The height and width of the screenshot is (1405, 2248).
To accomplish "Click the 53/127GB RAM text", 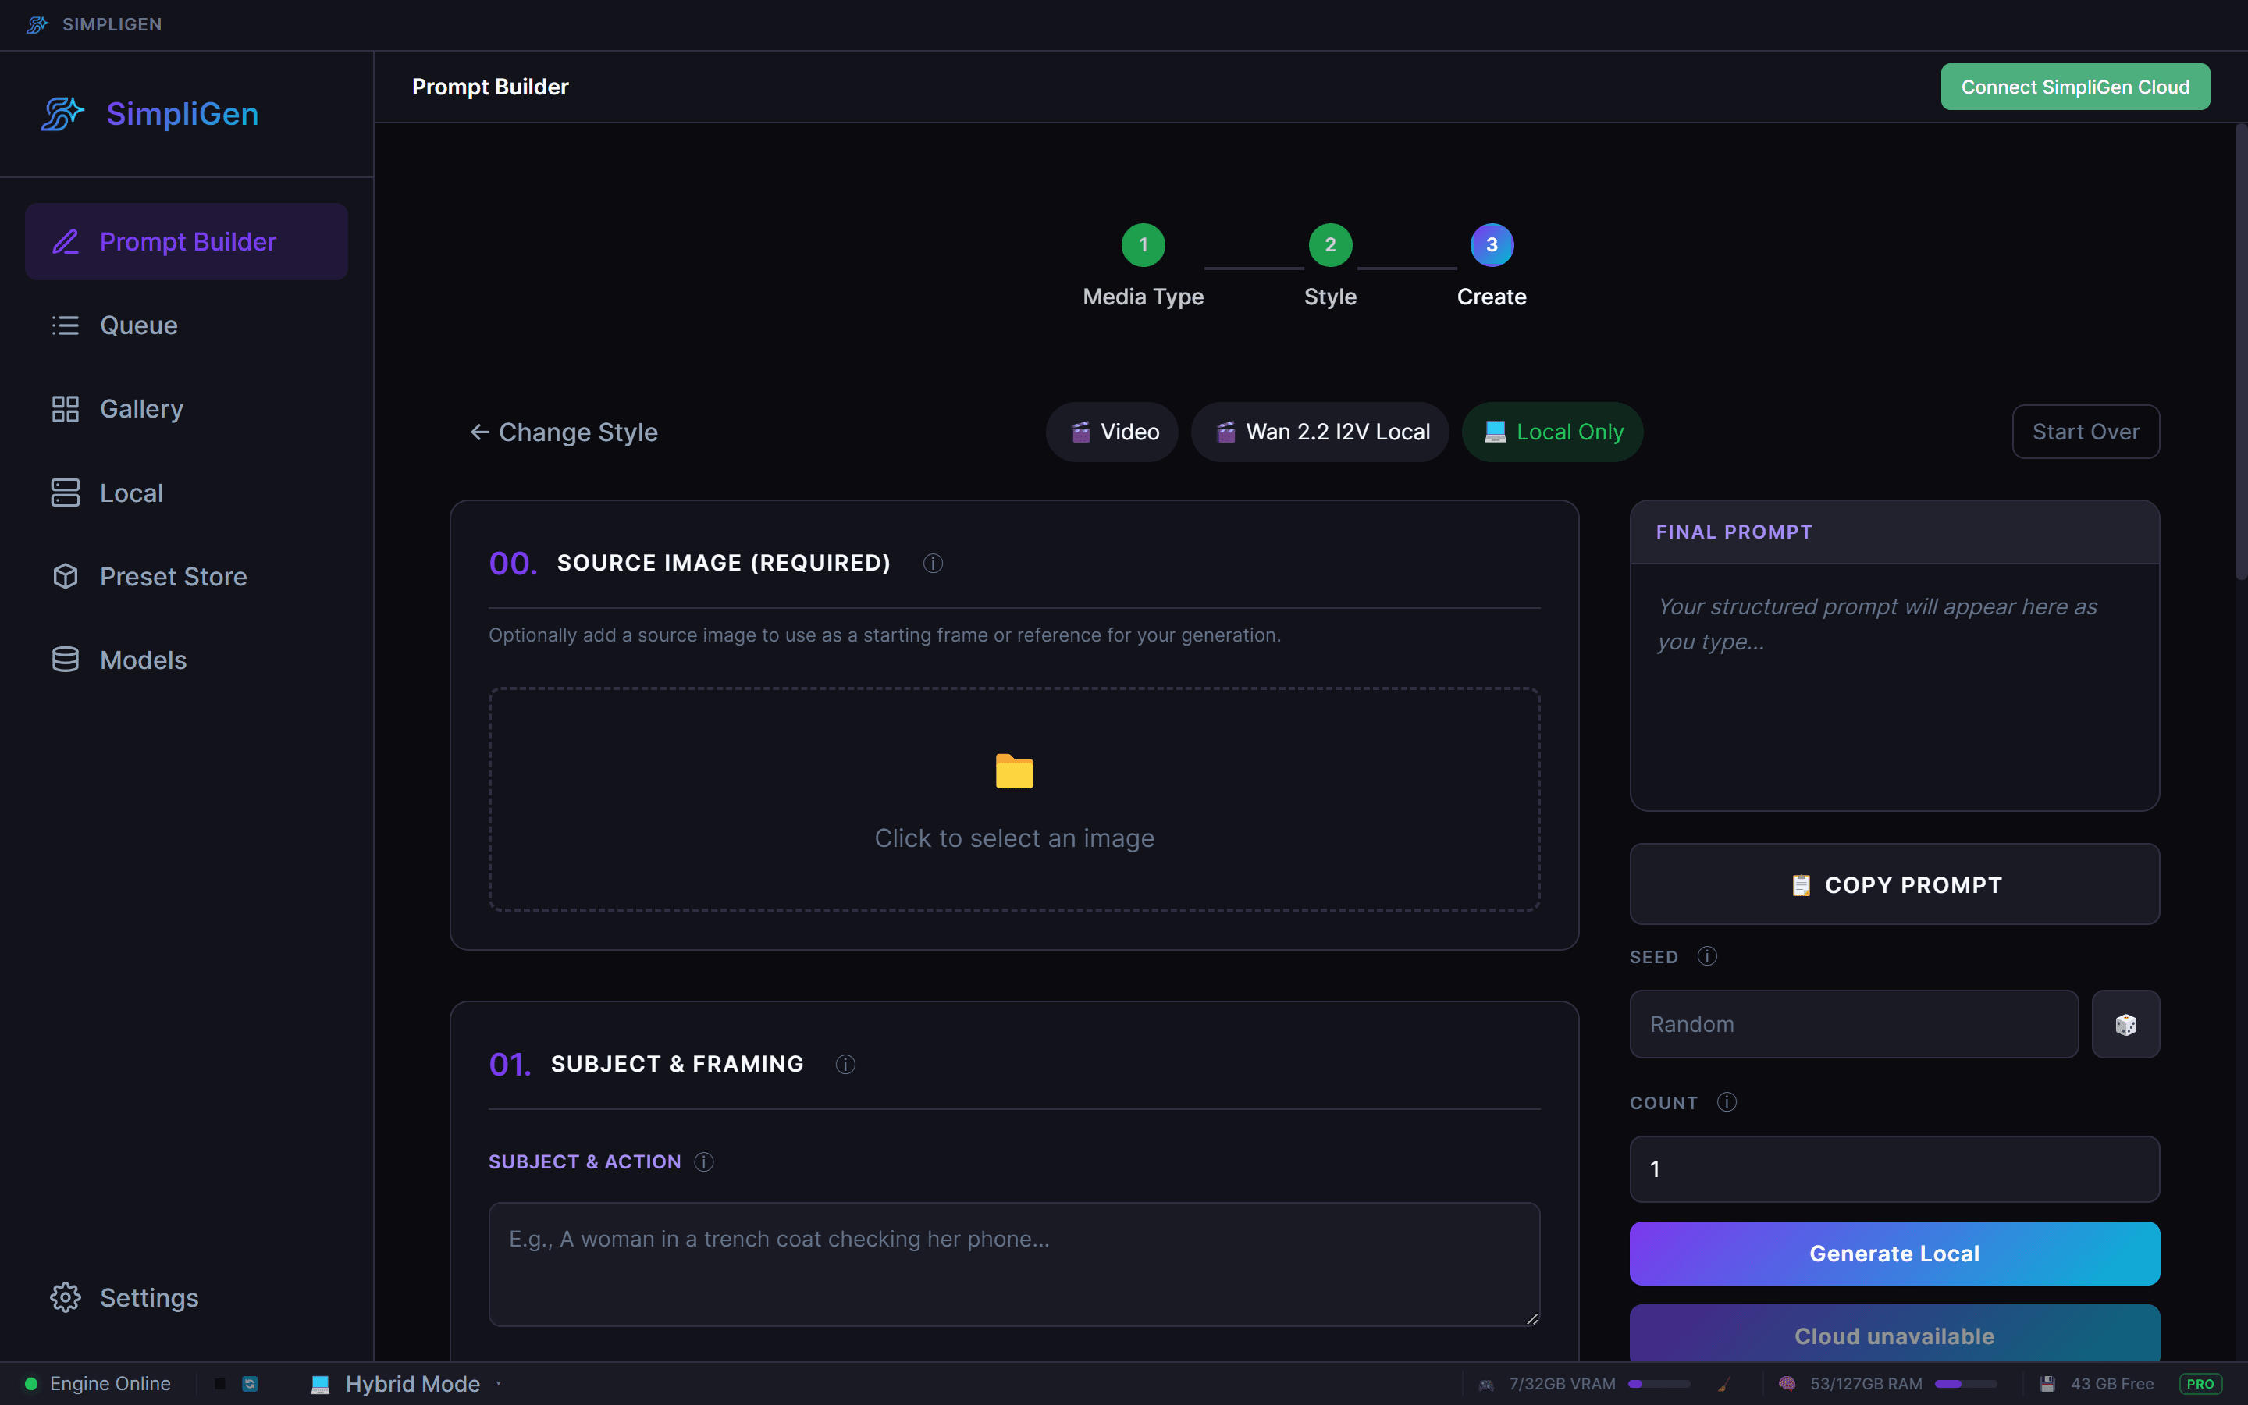I will (x=1866, y=1384).
